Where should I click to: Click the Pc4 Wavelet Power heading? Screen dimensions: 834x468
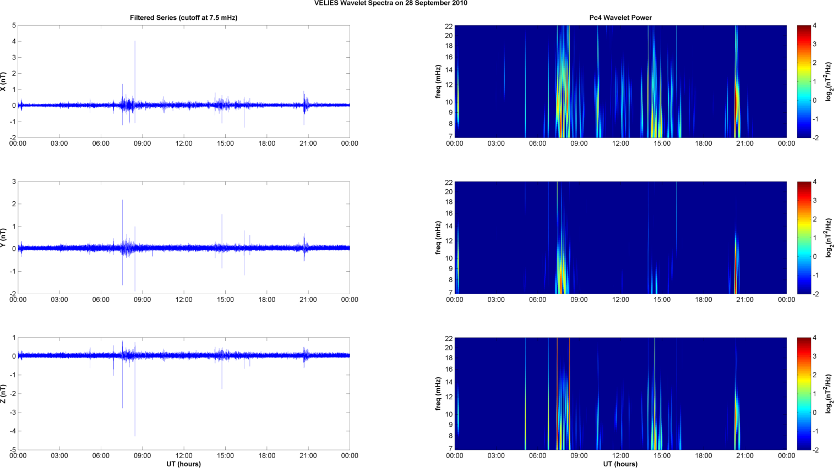(x=620, y=18)
